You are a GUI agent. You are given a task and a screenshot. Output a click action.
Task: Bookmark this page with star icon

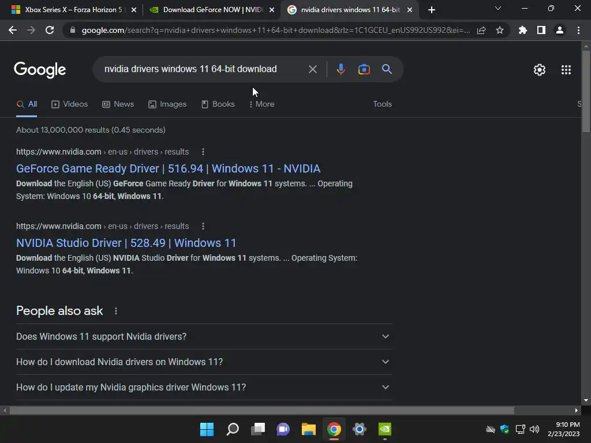(500, 30)
